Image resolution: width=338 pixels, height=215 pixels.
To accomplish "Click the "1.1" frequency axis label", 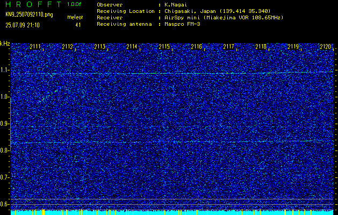I will pyautogui.click(x=5, y=70).
